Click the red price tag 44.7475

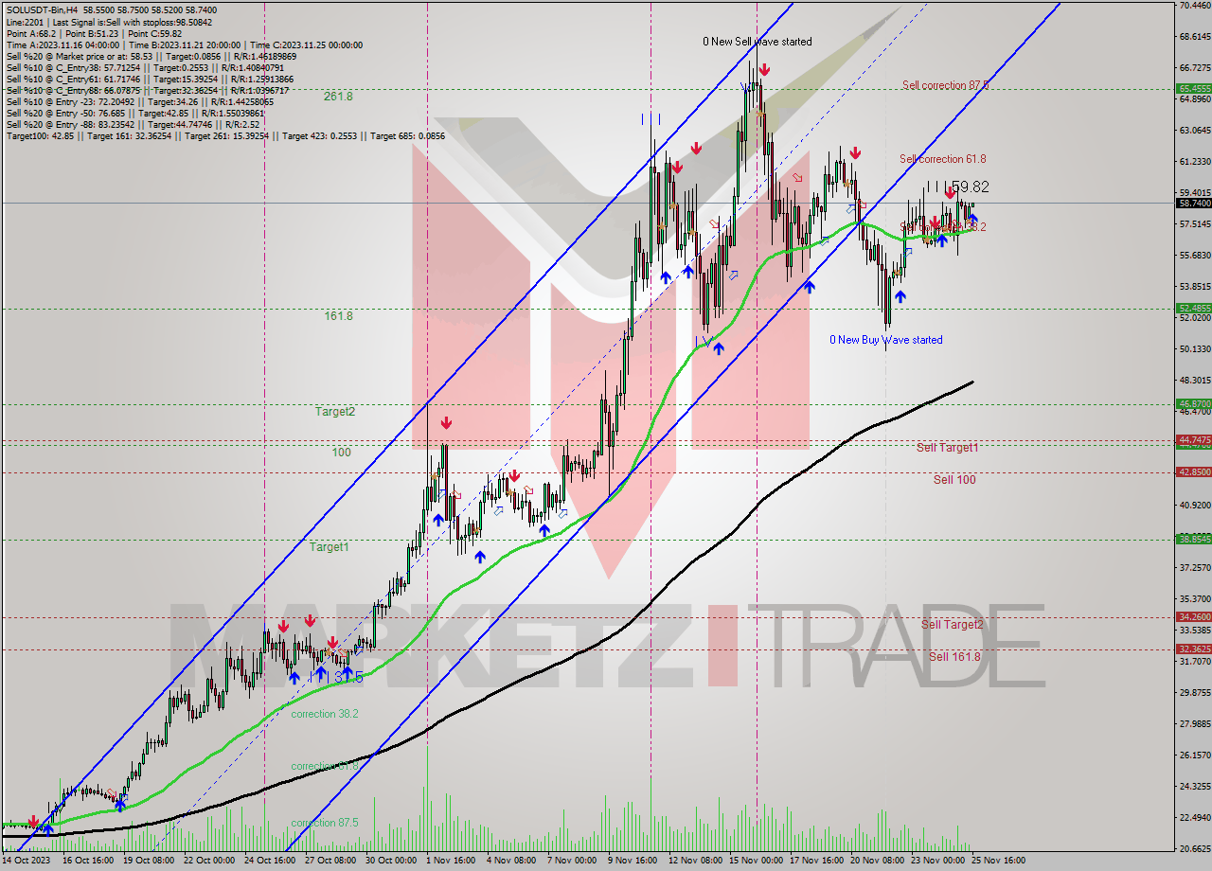pyautogui.click(x=1194, y=440)
